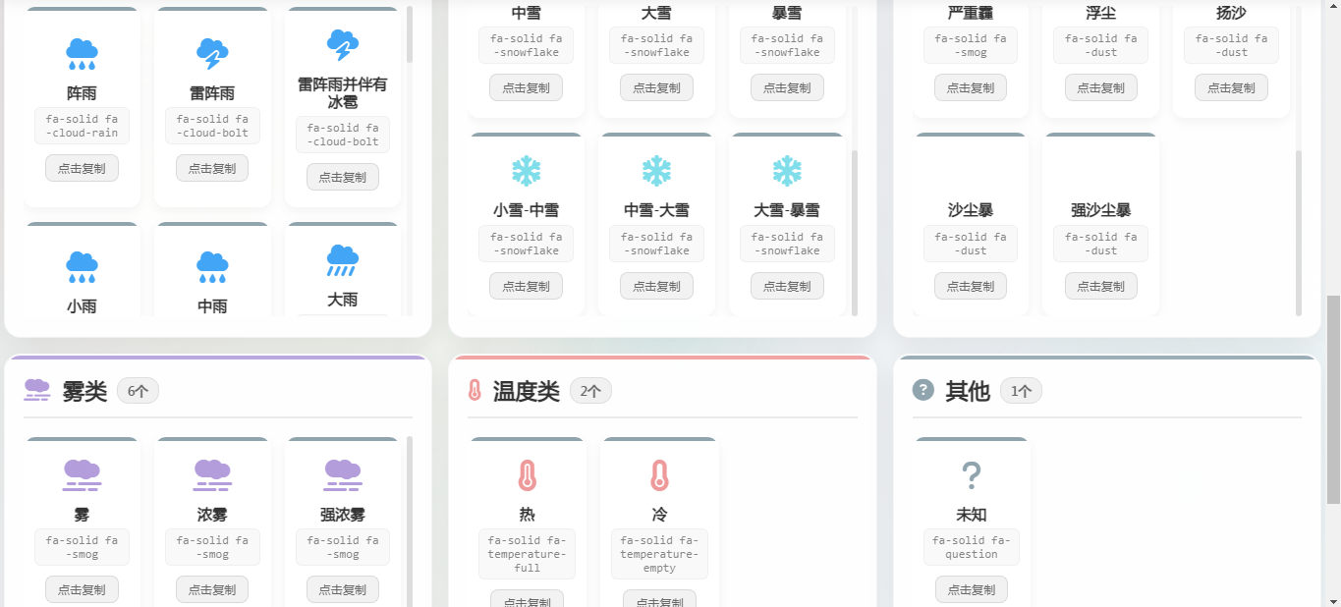Click the 温度类 section thermometer icon
The image size is (1341, 607).
pyautogui.click(x=475, y=390)
